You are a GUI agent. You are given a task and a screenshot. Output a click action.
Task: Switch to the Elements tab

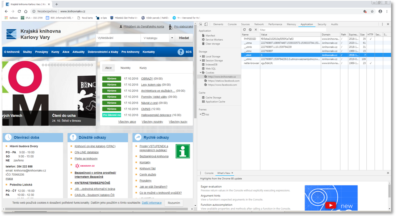(218, 24)
